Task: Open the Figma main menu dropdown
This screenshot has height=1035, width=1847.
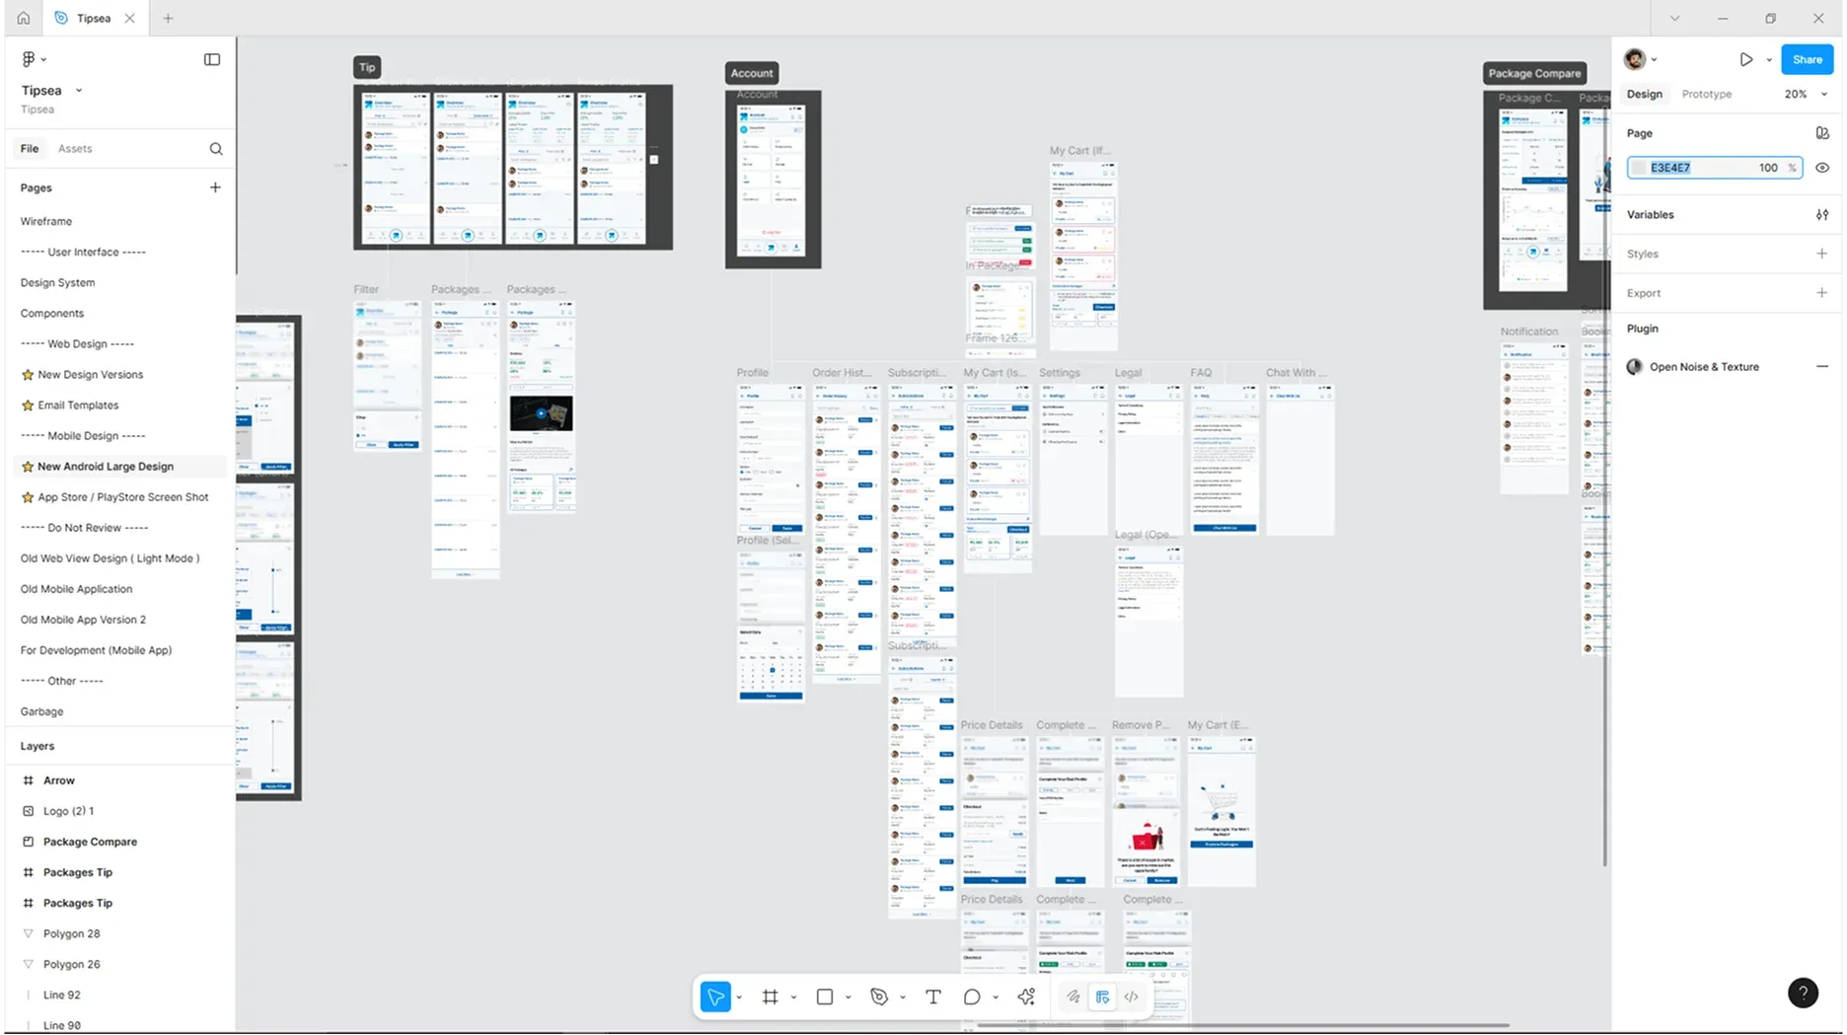Action: pos(34,59)
